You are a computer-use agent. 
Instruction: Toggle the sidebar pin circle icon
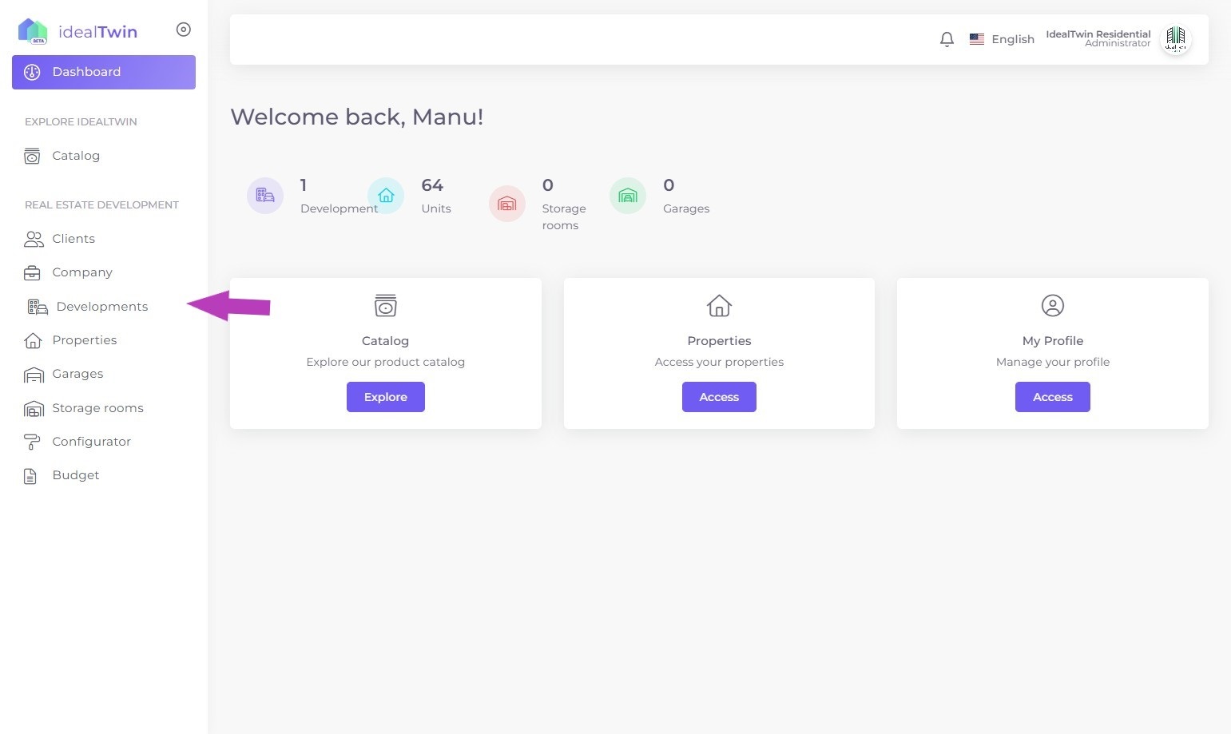point(184,30)
